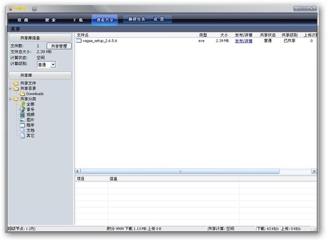Screen dimensions: 327x241
Task: Sort by the 共享级别 column header
Action: 289,35
